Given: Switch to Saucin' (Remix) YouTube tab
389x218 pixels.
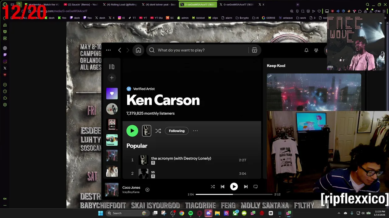Looking at the screenshot, I should [81, 5].
